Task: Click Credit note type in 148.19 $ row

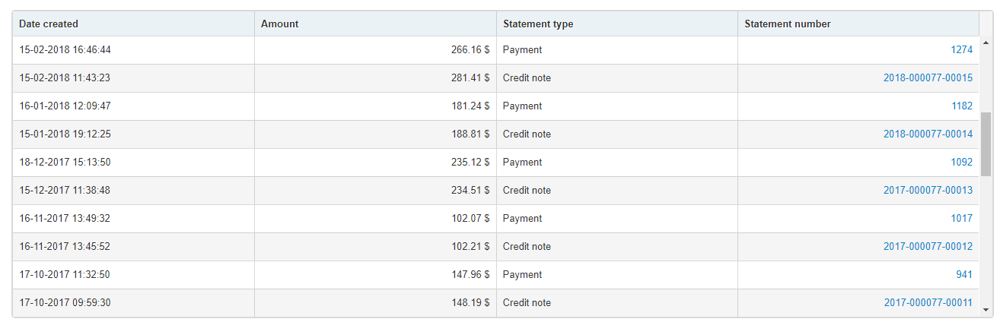Action: (527, 303)
